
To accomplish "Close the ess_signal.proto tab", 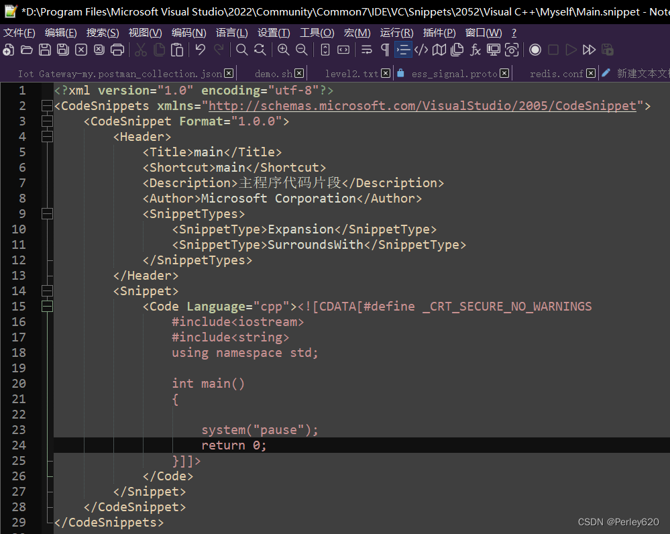I will pyautogui.click(x=504, y=73).
